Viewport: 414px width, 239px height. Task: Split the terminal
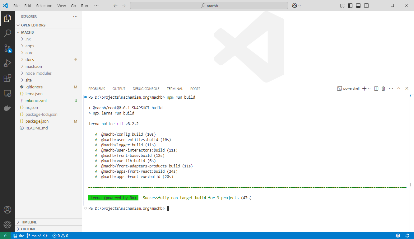(376, 89)
